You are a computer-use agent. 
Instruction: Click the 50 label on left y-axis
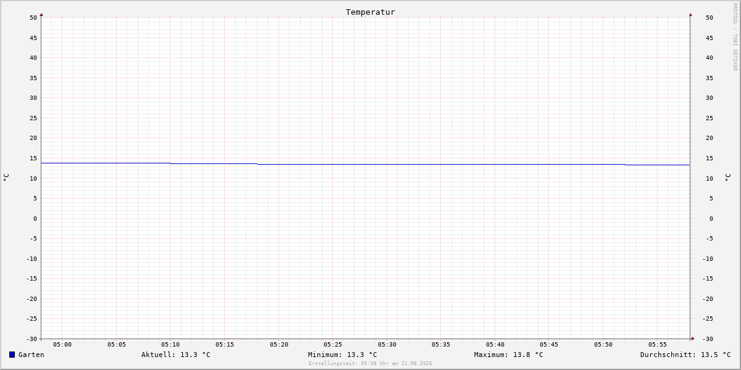click(x=33, y=17)
